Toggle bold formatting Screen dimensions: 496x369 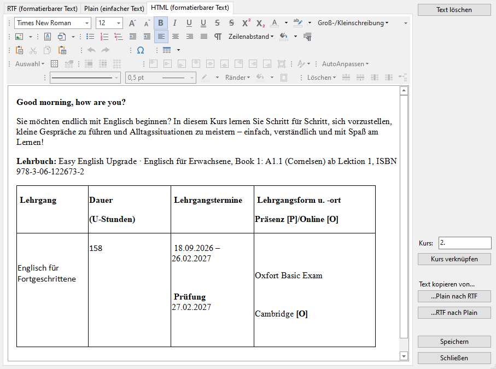[161, 23]
